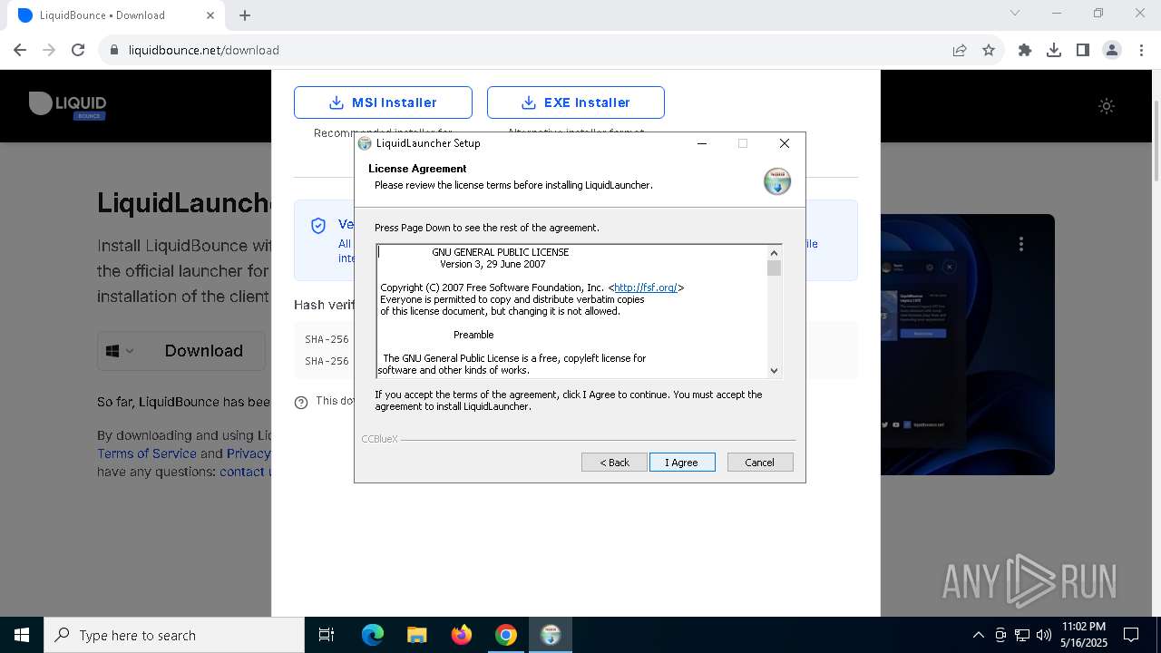
Task: Open network icon in system tray
Action: [1021, 635]
